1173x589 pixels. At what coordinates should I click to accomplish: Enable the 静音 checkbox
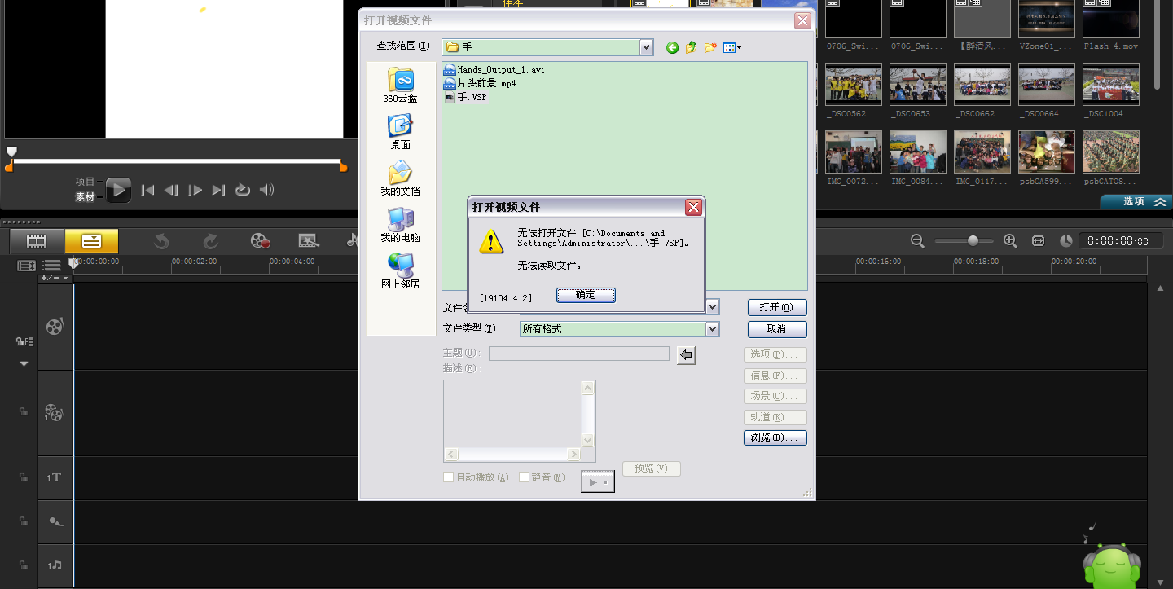click(525, 477)
